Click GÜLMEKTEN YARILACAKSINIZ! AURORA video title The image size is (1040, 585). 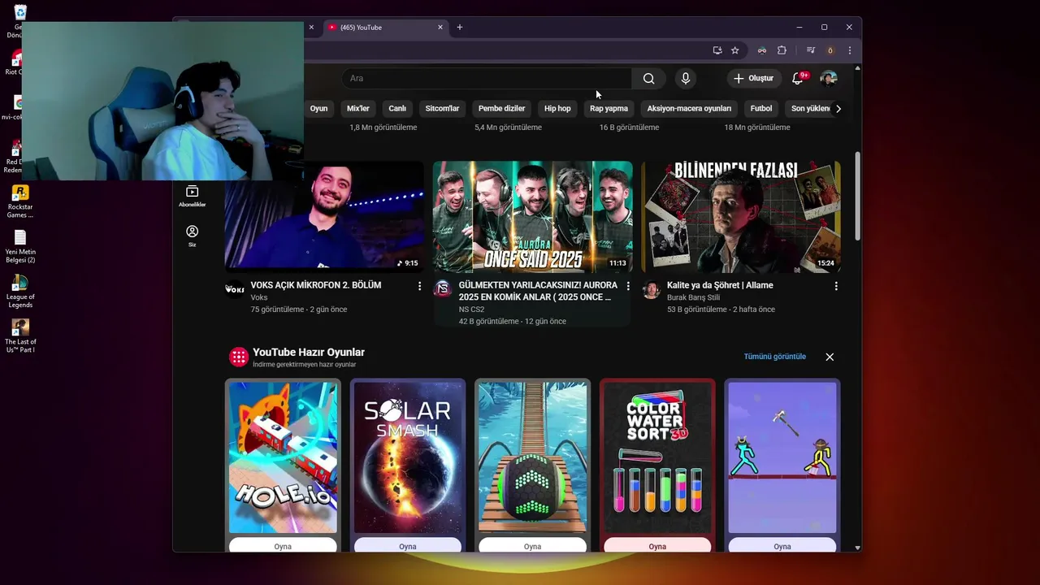(x=536, y=291)
